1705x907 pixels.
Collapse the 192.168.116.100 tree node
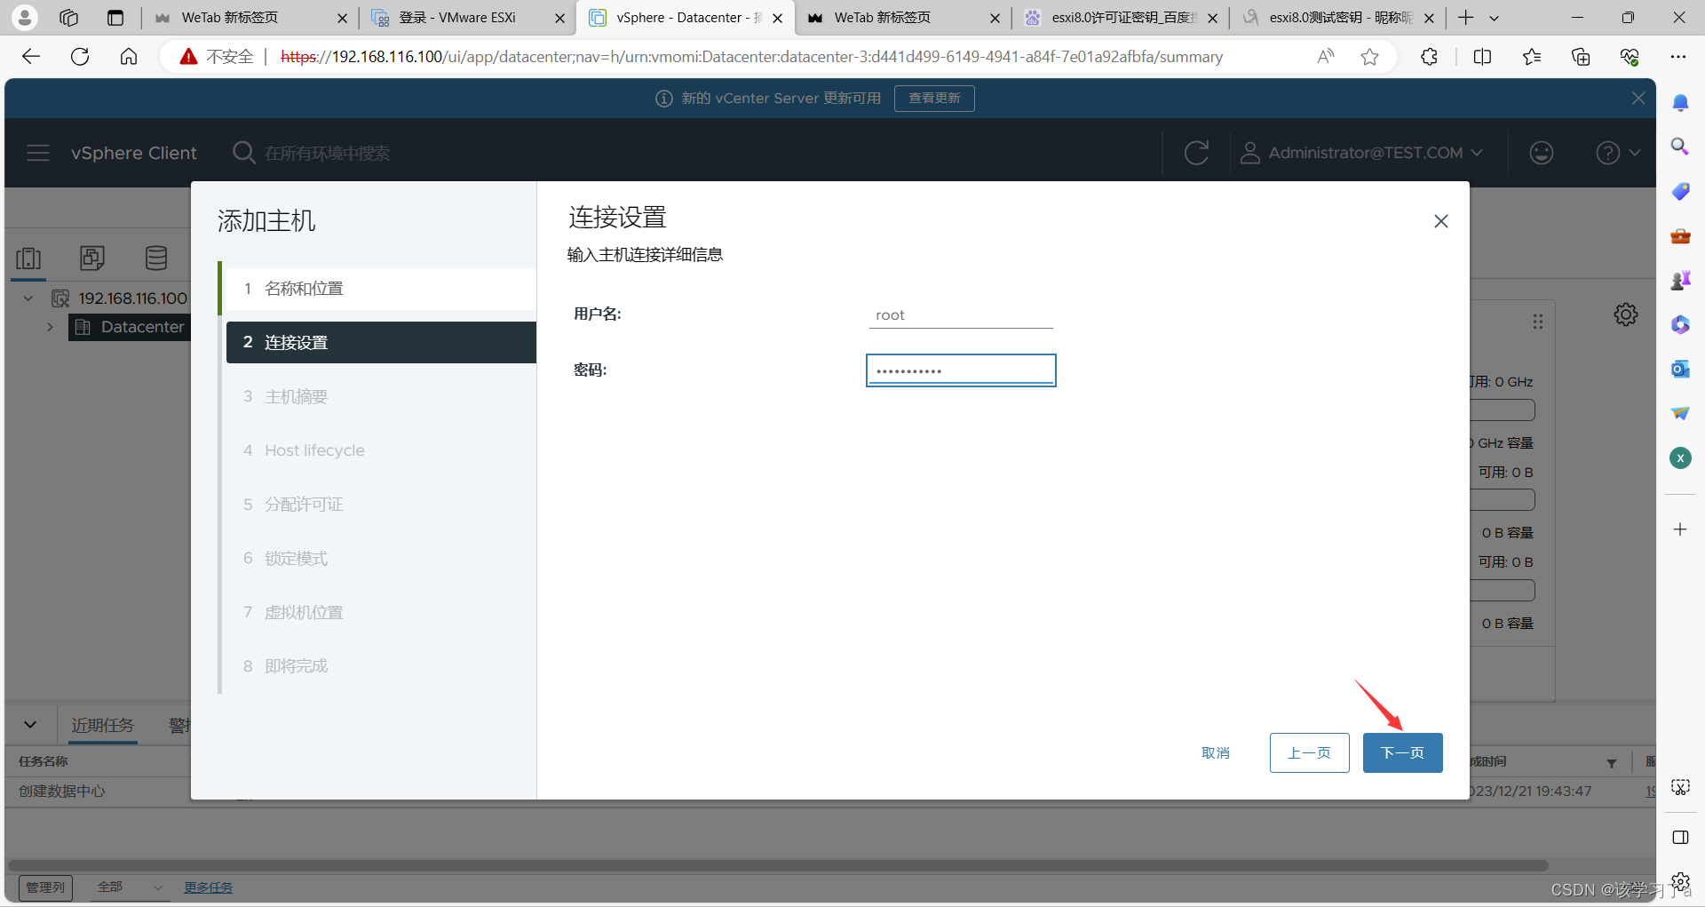point(28,298)
